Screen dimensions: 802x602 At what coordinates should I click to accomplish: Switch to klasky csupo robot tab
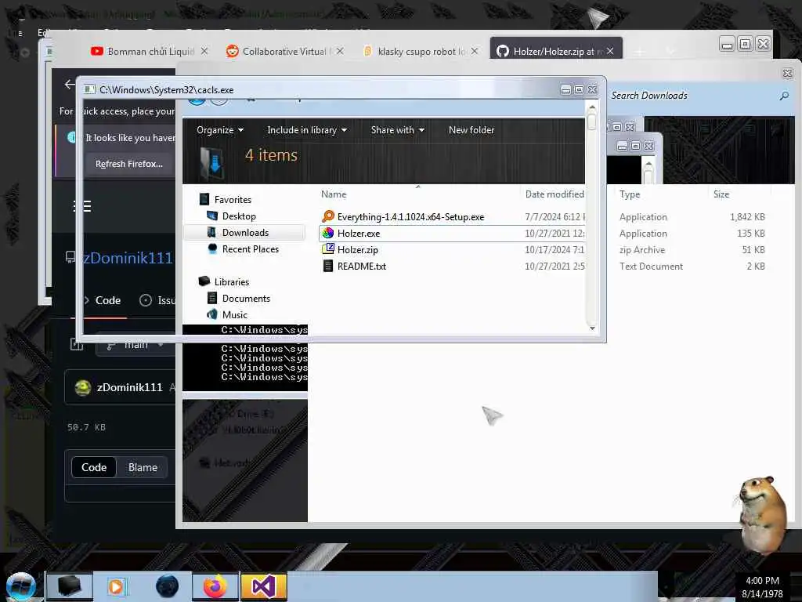(x=420, y=51)
